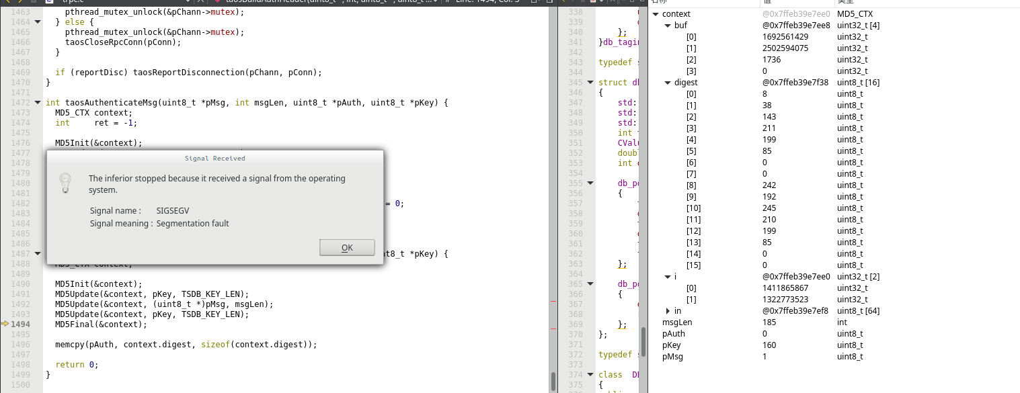Click OK in the Signal Received dialog
This screenshot has height=393, width=1020.
tap(347, 247)
